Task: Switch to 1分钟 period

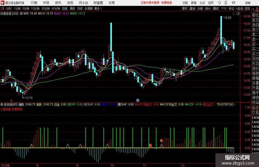Action: pos(17,9)
